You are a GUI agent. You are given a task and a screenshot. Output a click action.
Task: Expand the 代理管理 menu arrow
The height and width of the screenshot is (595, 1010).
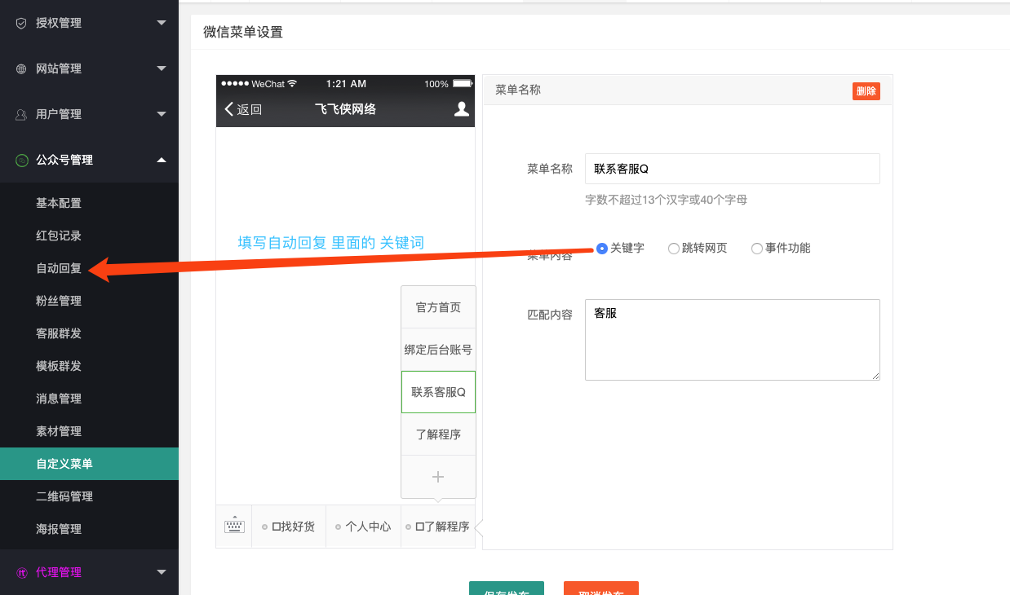(x=162, y=572)
